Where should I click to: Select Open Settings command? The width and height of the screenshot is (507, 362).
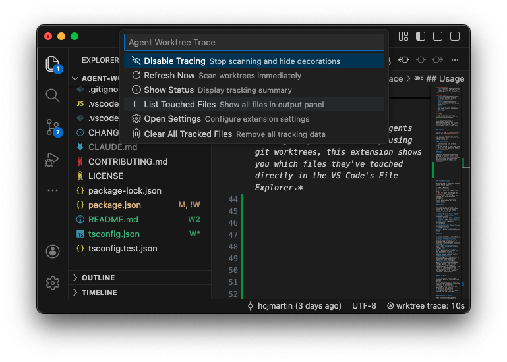pos(254,119)
